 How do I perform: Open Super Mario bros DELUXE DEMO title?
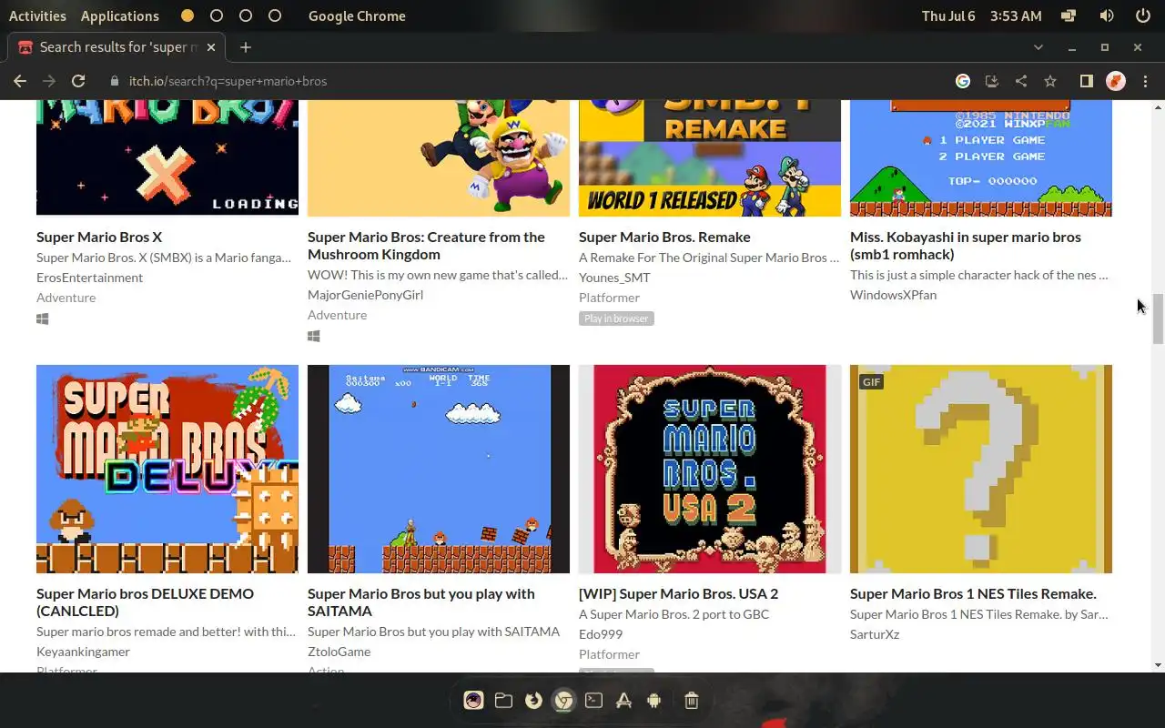coord(145,602)
